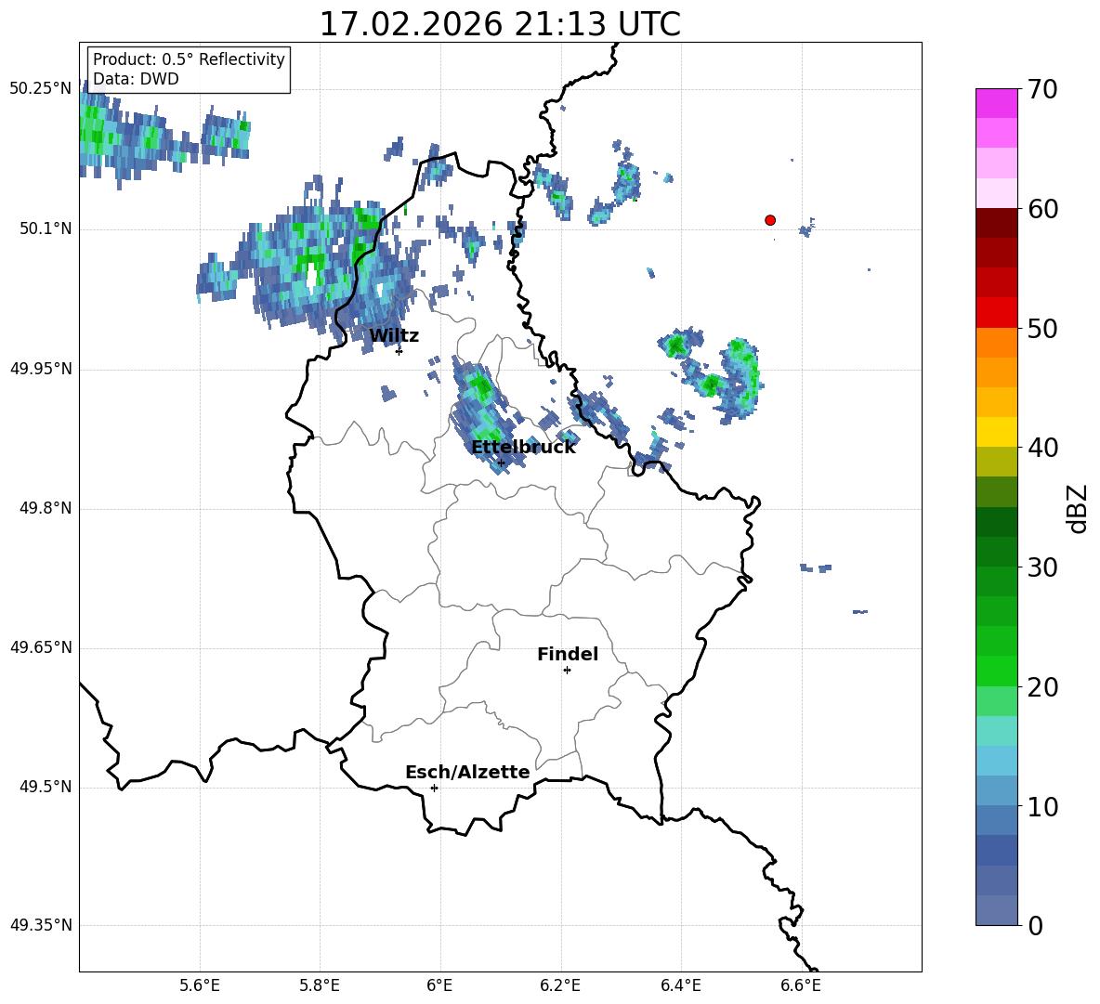Click the Ettelbruck location cross marker

coord(501,463)
